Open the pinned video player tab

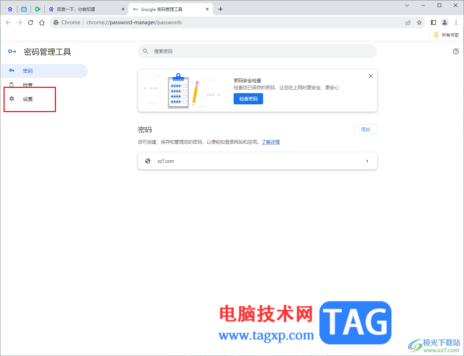[38, 9]
